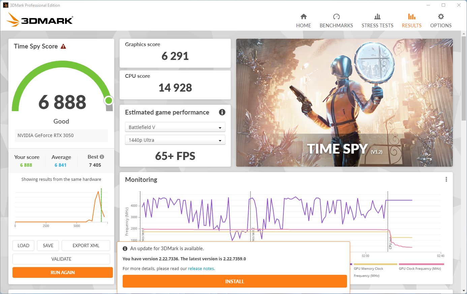Open the release notes link
This screenshot has height=294, width=467.
click(x=201, y=269)
